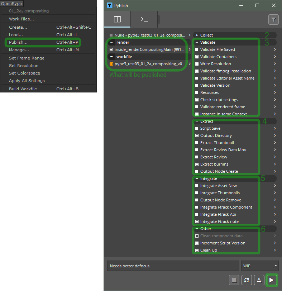Open details arrow for Output Node Create
282x291 pixels.
pyautogui.click(x=275, y=171)
